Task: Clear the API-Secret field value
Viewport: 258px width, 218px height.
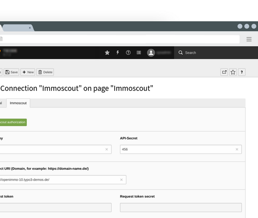Action: tap(237, 149)
